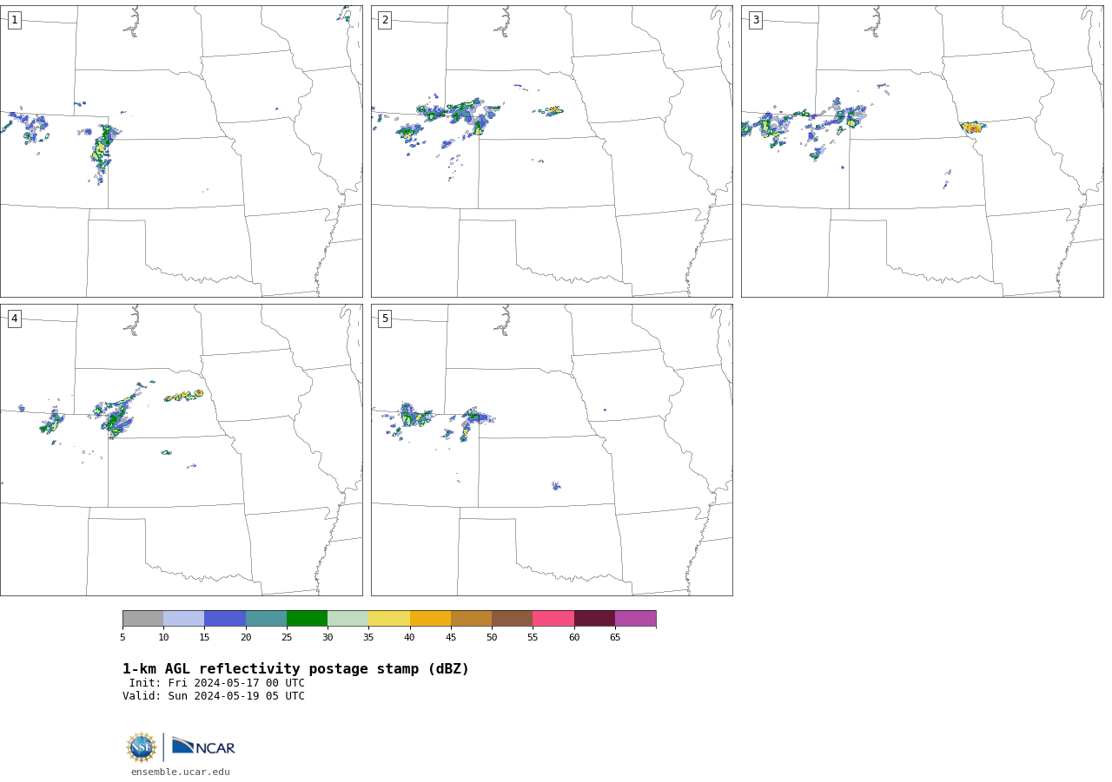This screenshot has height=782, width=1112.
Task: Click the brown 50-55 dBZ swatch
Action: [512, 619]
